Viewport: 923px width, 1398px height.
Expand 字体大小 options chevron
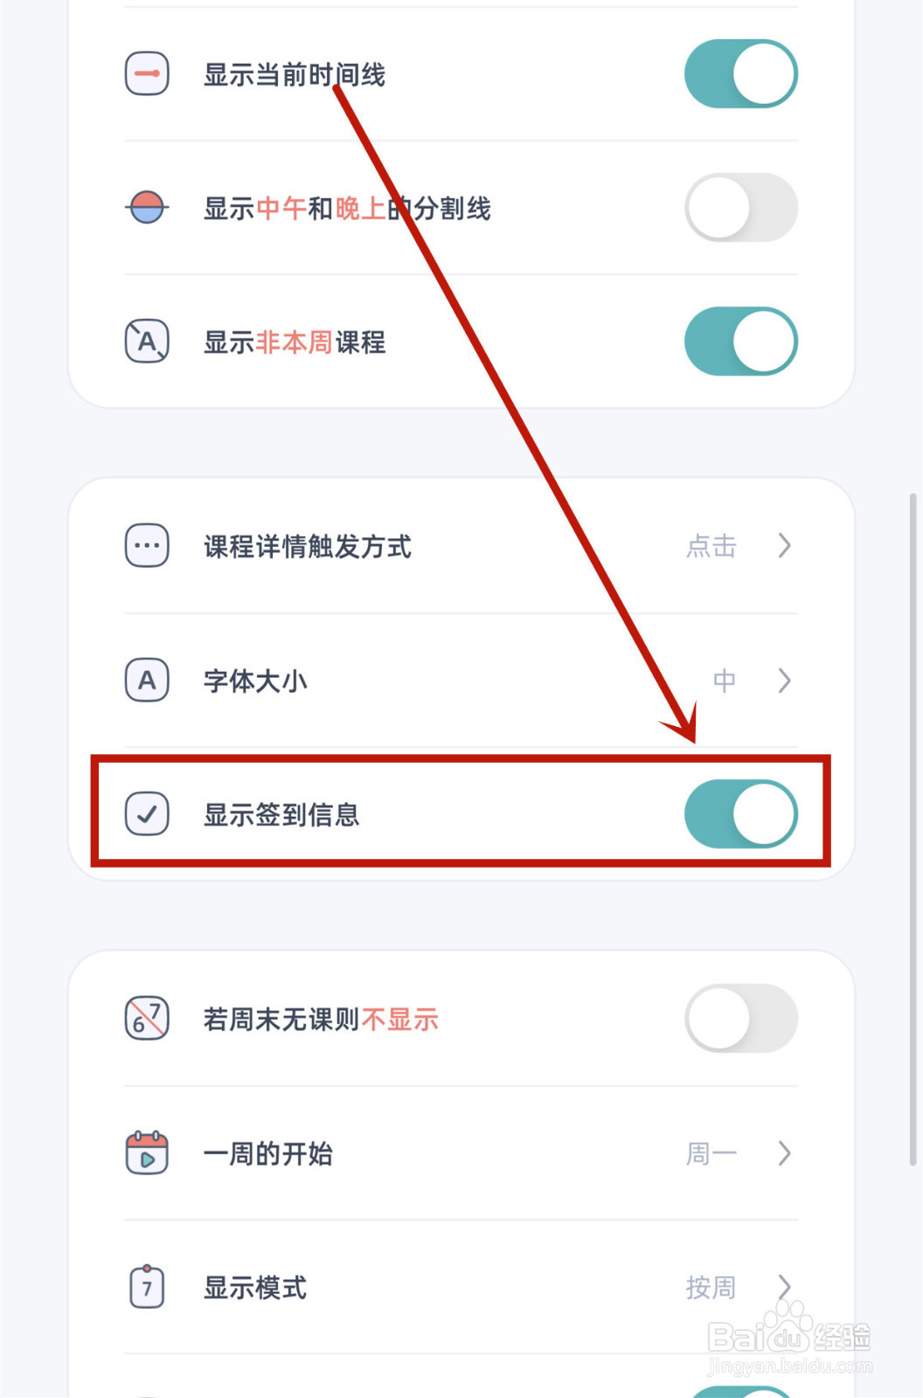(784, 680)
